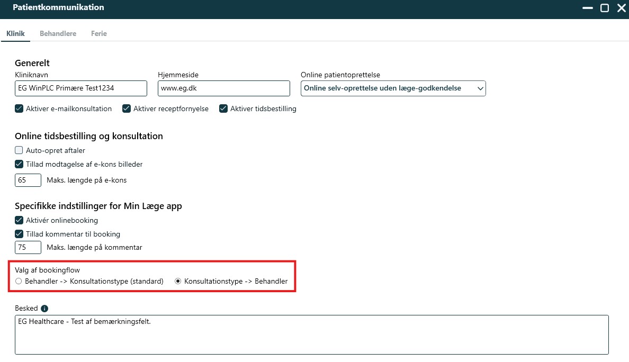Click the Kliniknavn text field
Screen dimensions: 629x362
pos(81,88)
